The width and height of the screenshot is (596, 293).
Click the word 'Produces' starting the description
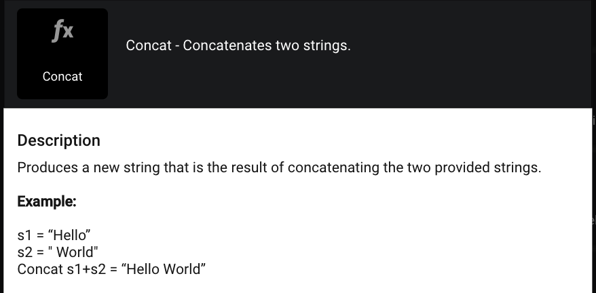(47, 168)
